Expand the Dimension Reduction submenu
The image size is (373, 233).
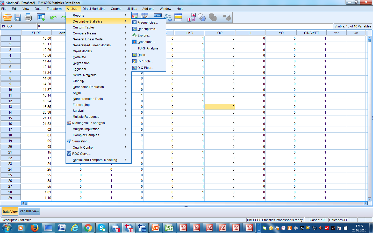(98, 87)
